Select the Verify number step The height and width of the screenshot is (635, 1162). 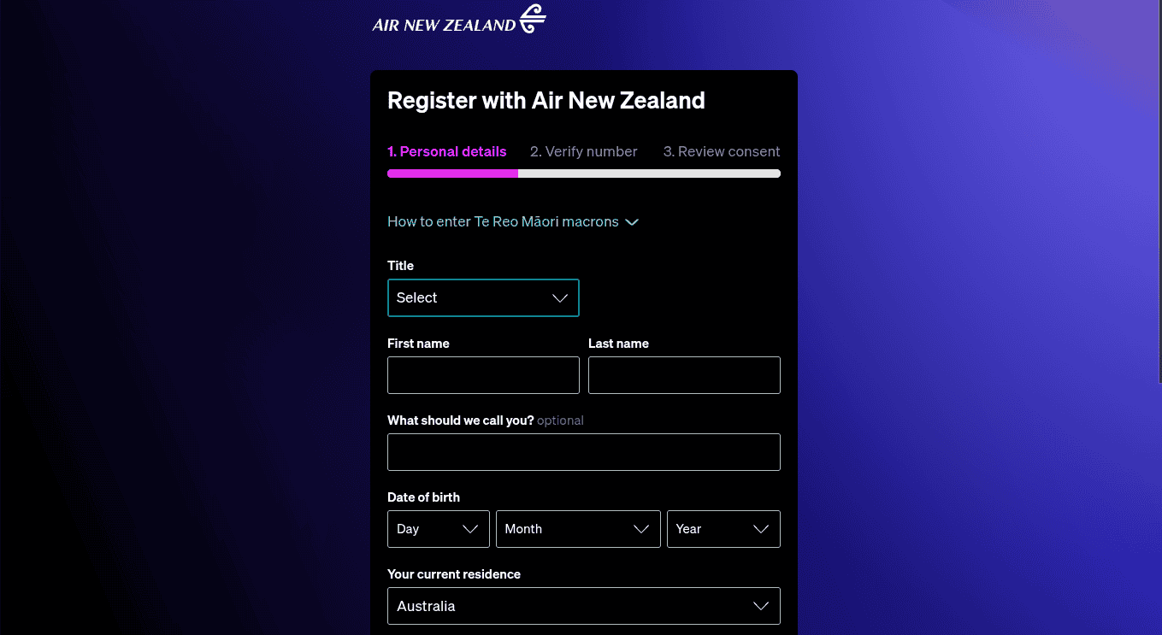pyautogui.click(x=583, y=151)
